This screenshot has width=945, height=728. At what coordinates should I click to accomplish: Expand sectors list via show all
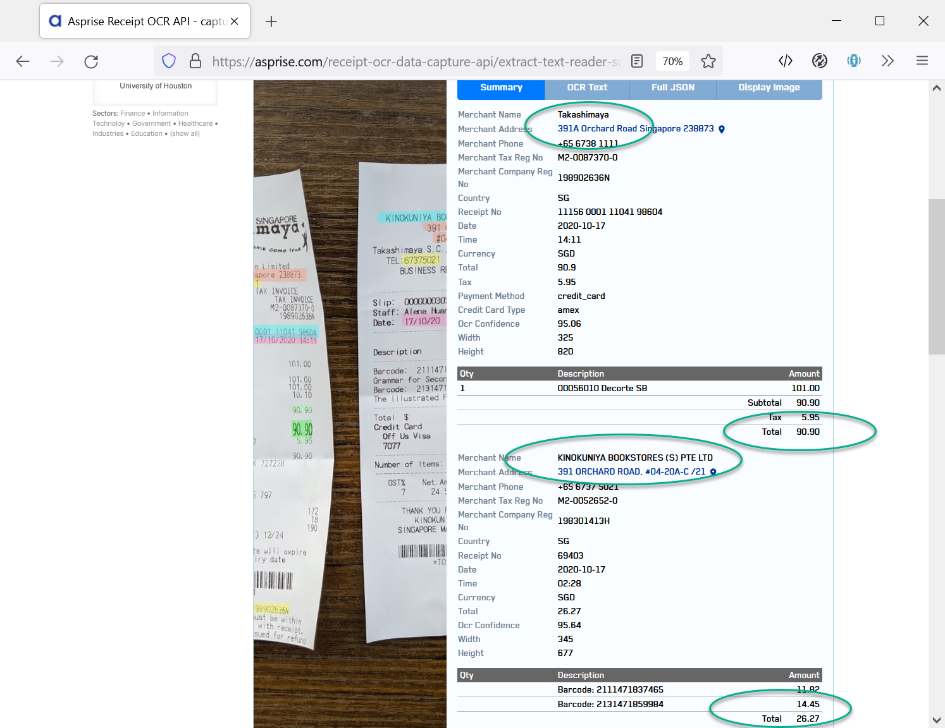click(185, 134)
